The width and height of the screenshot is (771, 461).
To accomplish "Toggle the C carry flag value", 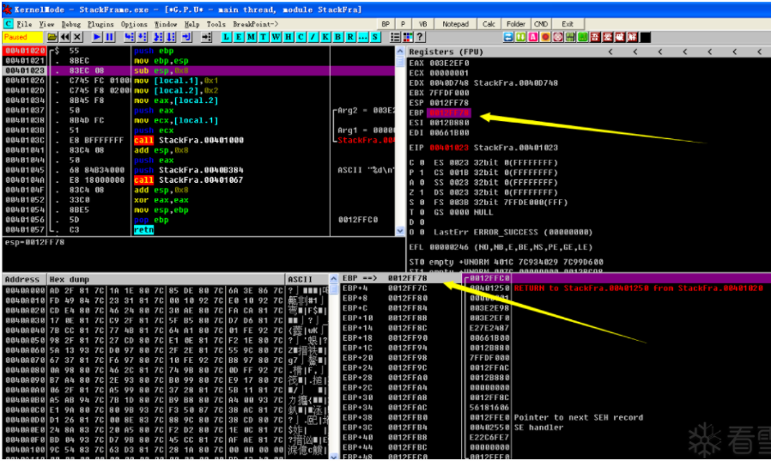I will (x=422, y=162).
